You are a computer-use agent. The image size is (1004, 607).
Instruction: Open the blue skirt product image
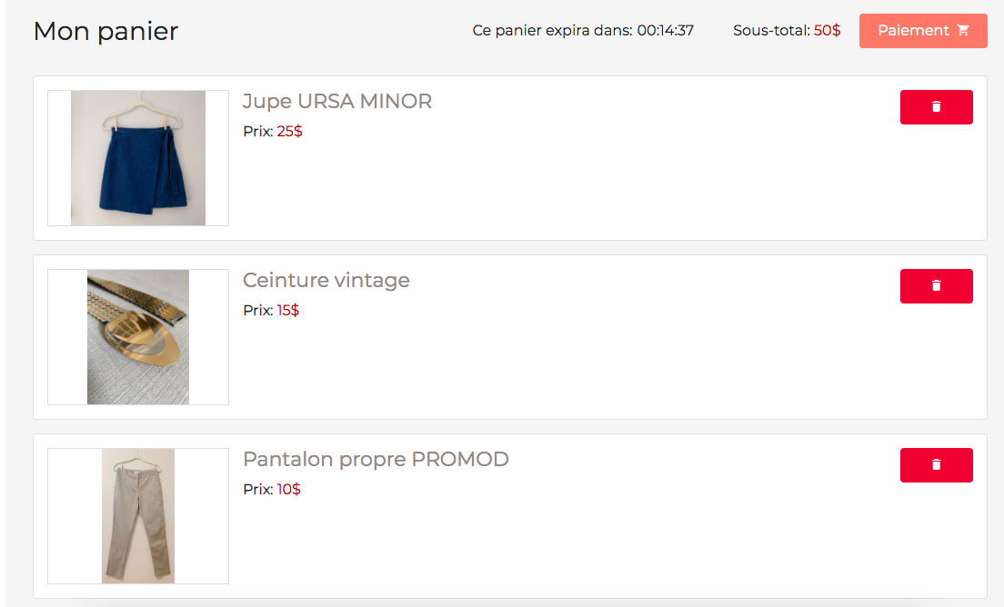pyautogui.click(x=138, y=158)
